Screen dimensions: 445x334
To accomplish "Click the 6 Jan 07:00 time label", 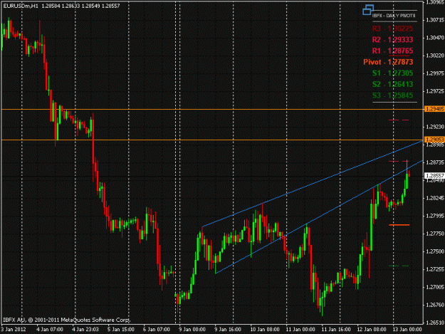I will pos(157,330).
